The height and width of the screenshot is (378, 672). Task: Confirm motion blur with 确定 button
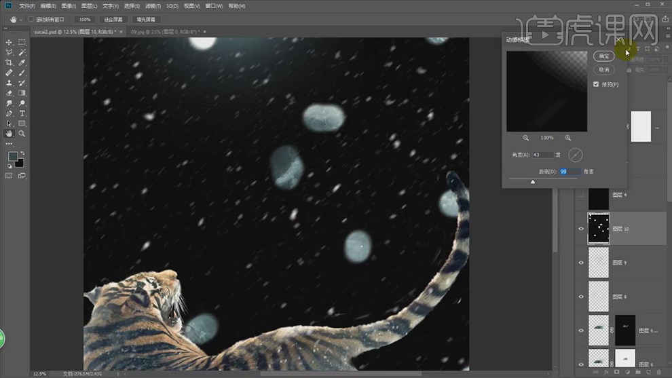[x=603, y=56]
